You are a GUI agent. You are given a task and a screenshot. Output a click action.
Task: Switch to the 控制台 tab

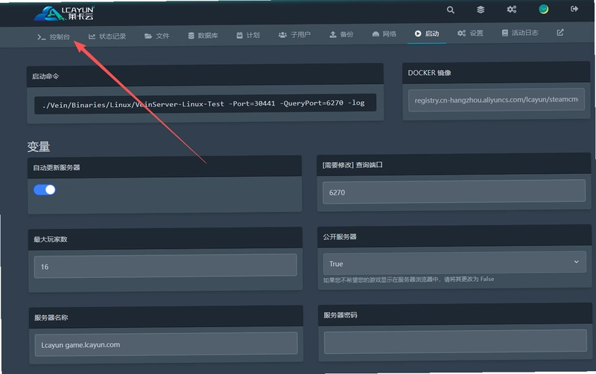pyautogui.click(x=54, y=36)
